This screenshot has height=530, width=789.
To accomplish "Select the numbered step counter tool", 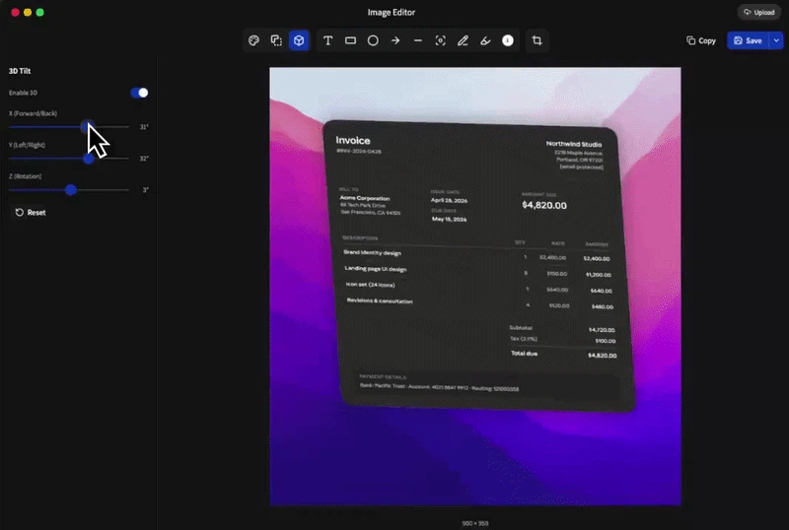I will (508, 40).
